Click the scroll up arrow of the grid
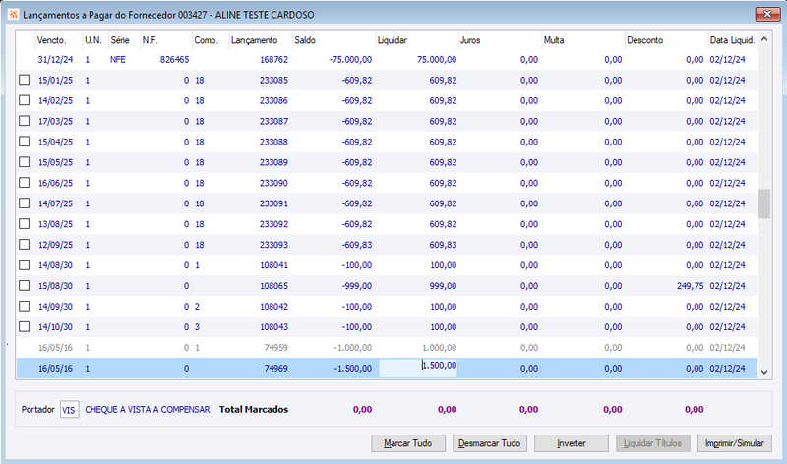This screenshot has width=787, height=464. pos(764,39)
